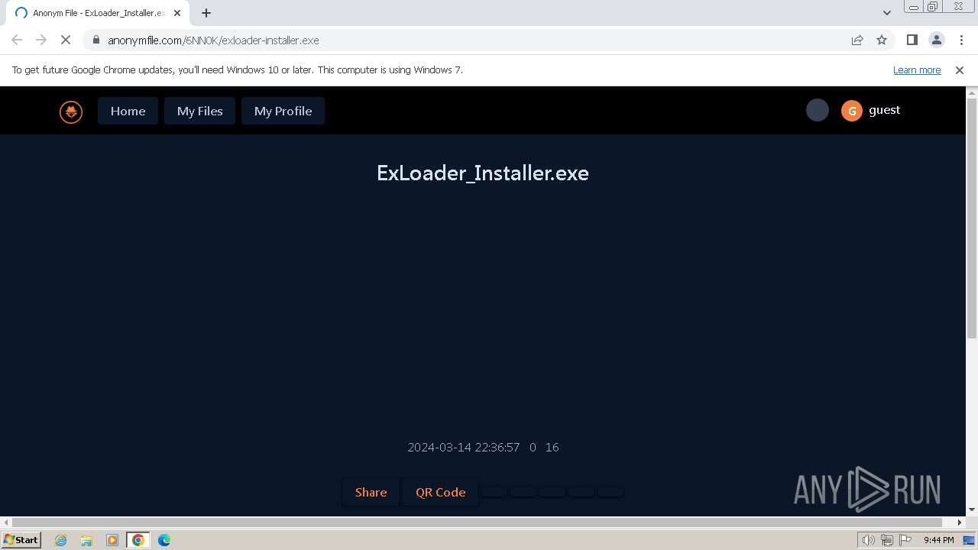This screenshot has height=550, width=978.
Task: Show the QR Code
Action: click(440, 492)
